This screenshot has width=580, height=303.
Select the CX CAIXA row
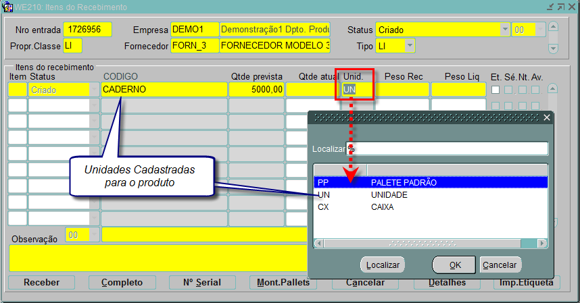click(x=431, y=207)
